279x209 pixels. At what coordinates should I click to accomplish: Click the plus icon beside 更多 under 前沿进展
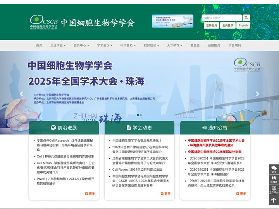point(86,194)
